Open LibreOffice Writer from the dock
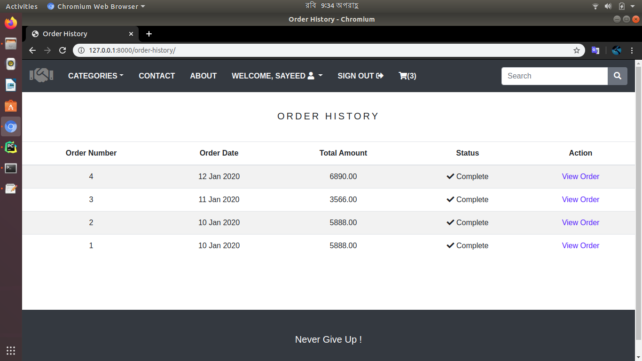 point(11,85)
